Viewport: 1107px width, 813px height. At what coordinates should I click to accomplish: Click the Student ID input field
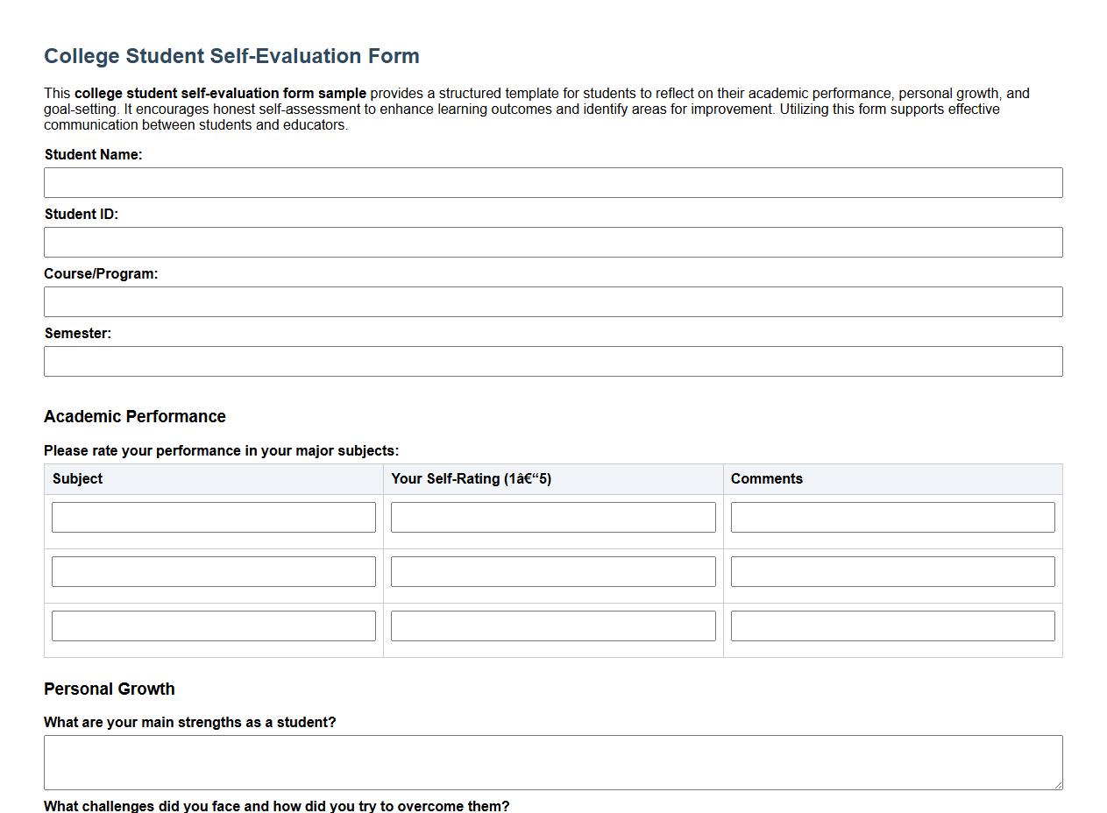click(x=553, y=242)
